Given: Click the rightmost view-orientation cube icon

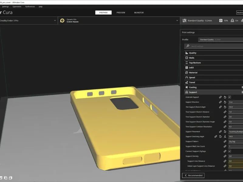Looking at the screenshot, I should pyautogui.click(x=11, y=178).
